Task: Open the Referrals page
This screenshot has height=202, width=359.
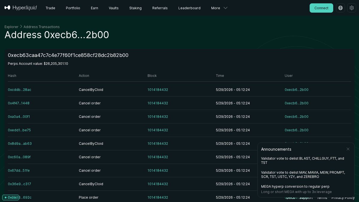Action: (x=160, y=8)
